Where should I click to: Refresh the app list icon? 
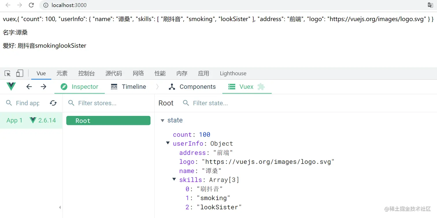53,103
